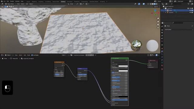This screenshot has height=109, width=194.
Task: Open the viewport View menu
Action: click(x=18, y=4)
